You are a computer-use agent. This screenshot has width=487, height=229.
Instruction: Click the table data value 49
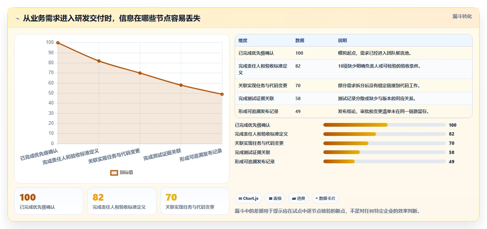point(298,112)
